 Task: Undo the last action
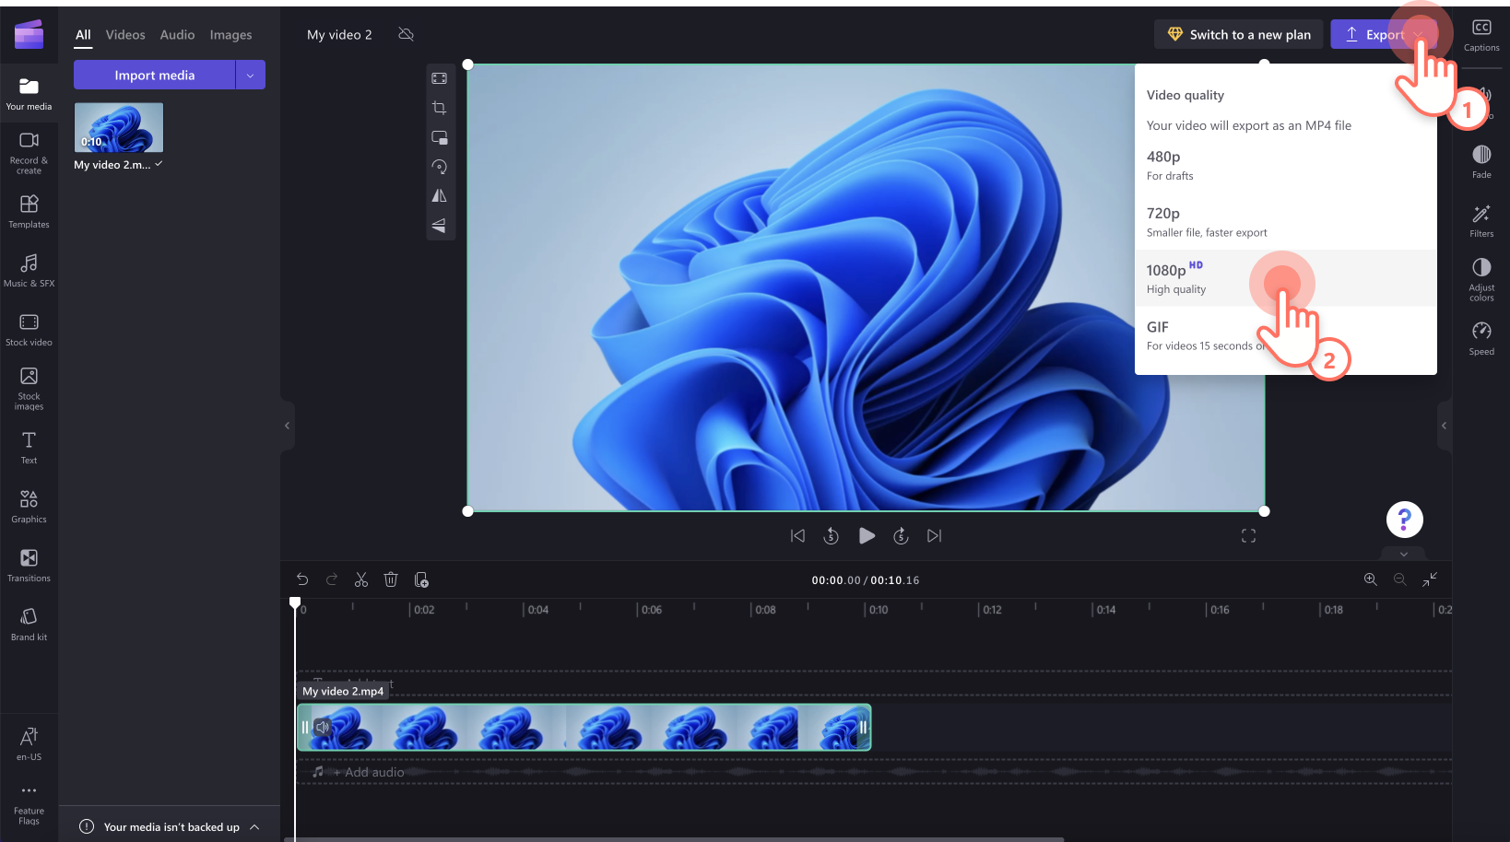302,579
